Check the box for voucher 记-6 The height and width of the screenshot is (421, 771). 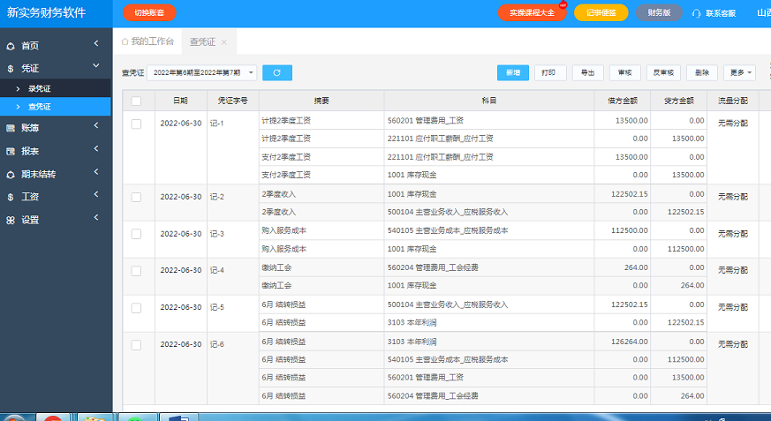[136, 345]
